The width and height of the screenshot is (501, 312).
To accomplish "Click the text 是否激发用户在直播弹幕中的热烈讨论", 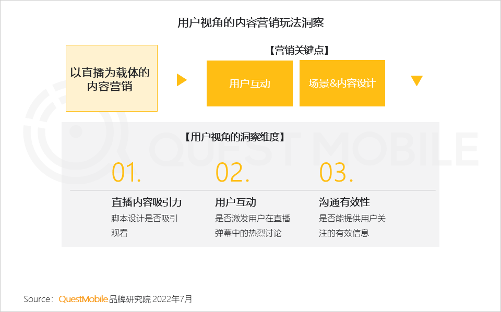I will (253, 226).
